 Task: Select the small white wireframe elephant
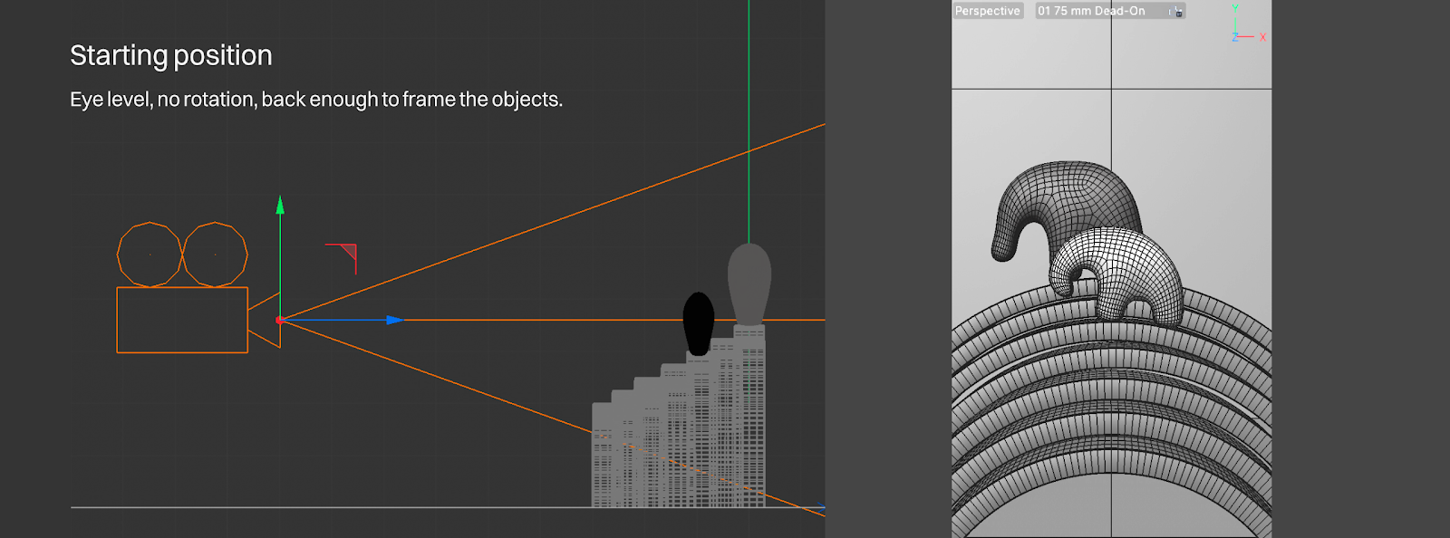click(1119, 272)
